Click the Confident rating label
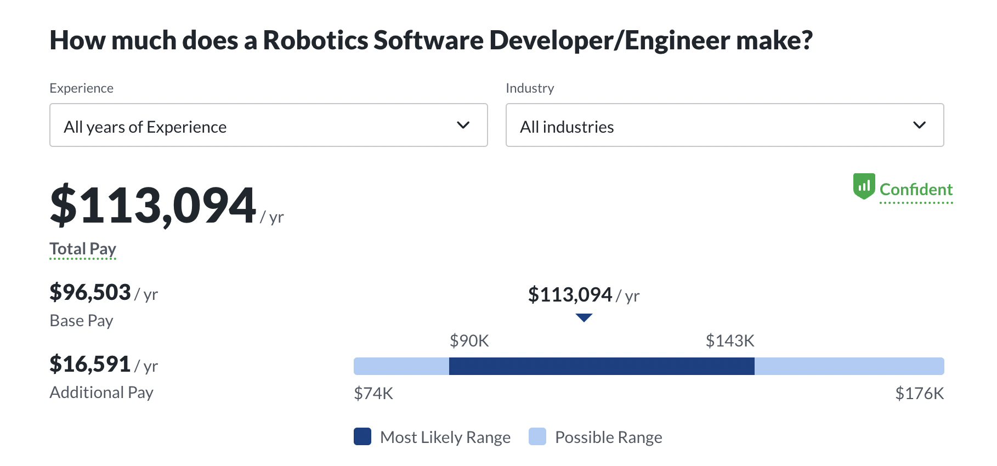This screenshot has height=466, width=997. pos(916,189)
